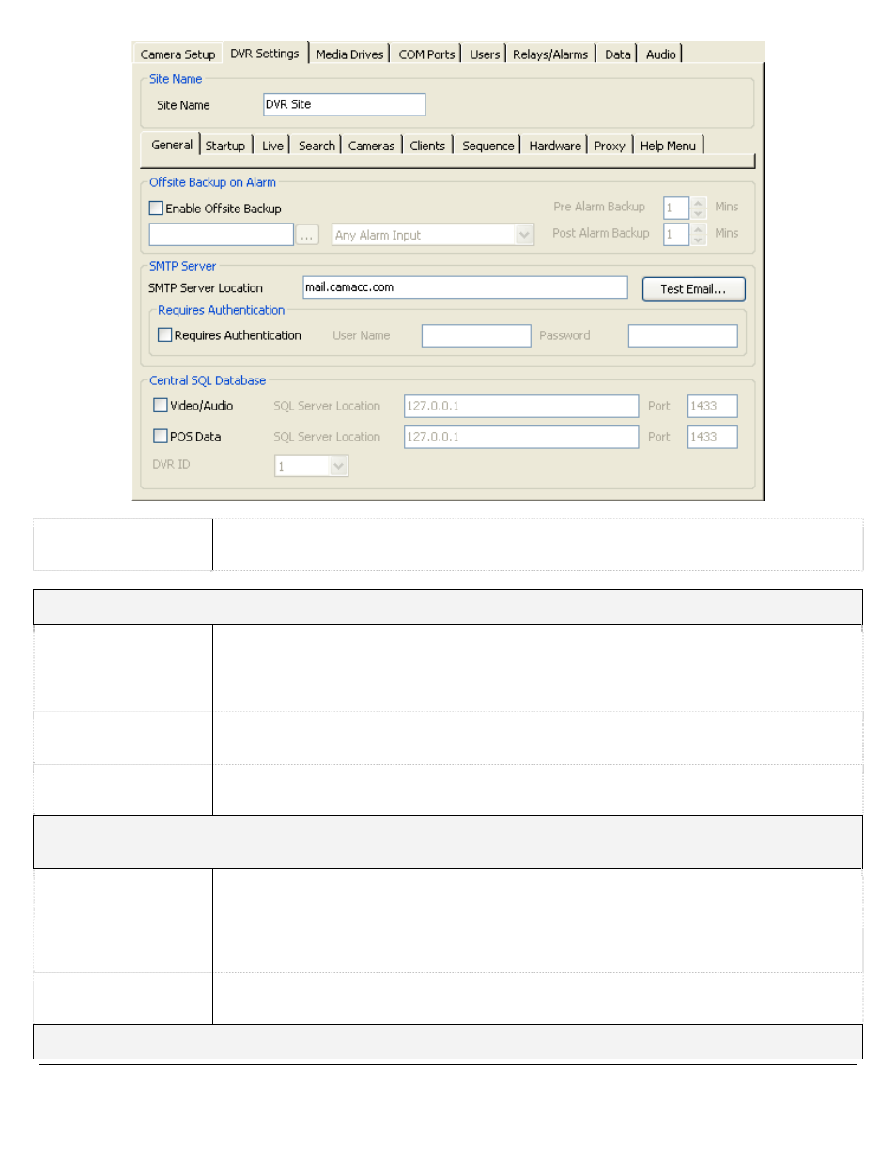Click the SMTP User Name field
The image size is (896, 1160).
(476, 335)
